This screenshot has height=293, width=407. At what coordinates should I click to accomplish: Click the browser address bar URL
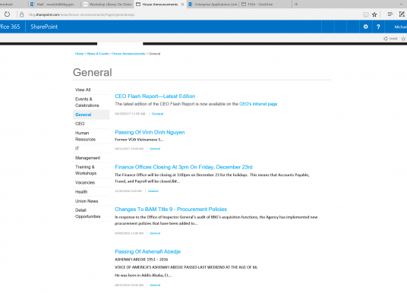click(x=81, y=14)
